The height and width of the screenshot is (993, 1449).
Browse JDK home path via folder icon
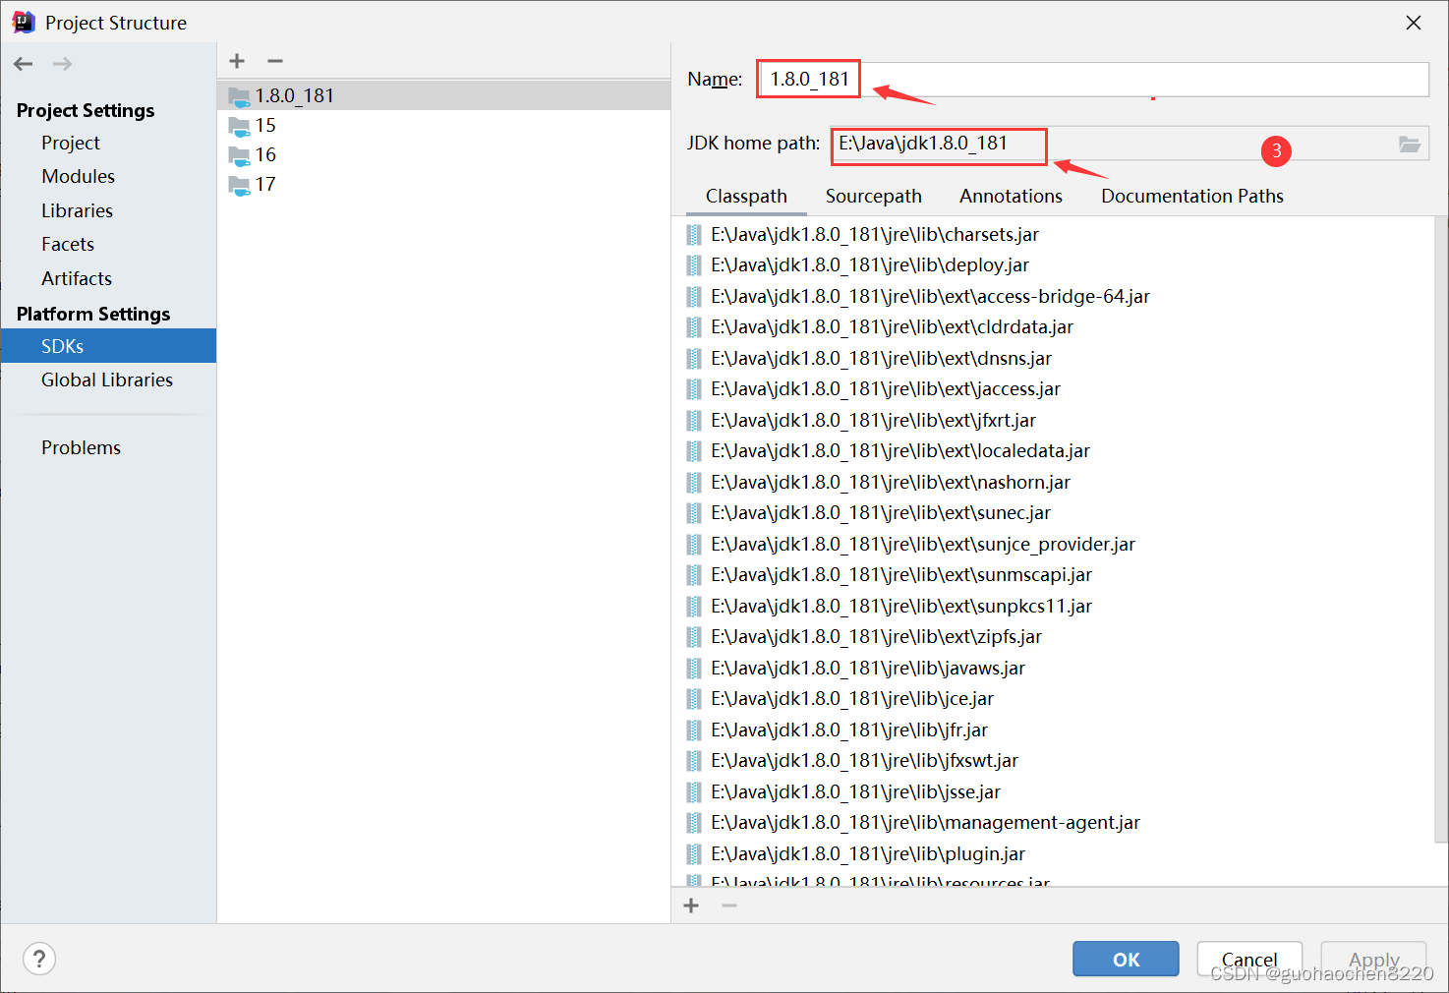(1410, 144)
